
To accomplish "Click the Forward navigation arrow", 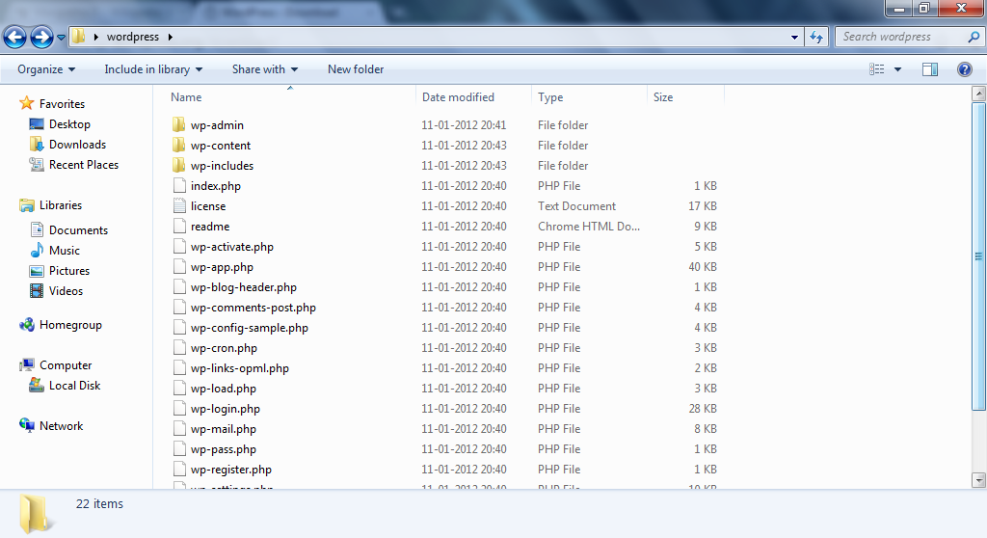I will tap(41, 38).
